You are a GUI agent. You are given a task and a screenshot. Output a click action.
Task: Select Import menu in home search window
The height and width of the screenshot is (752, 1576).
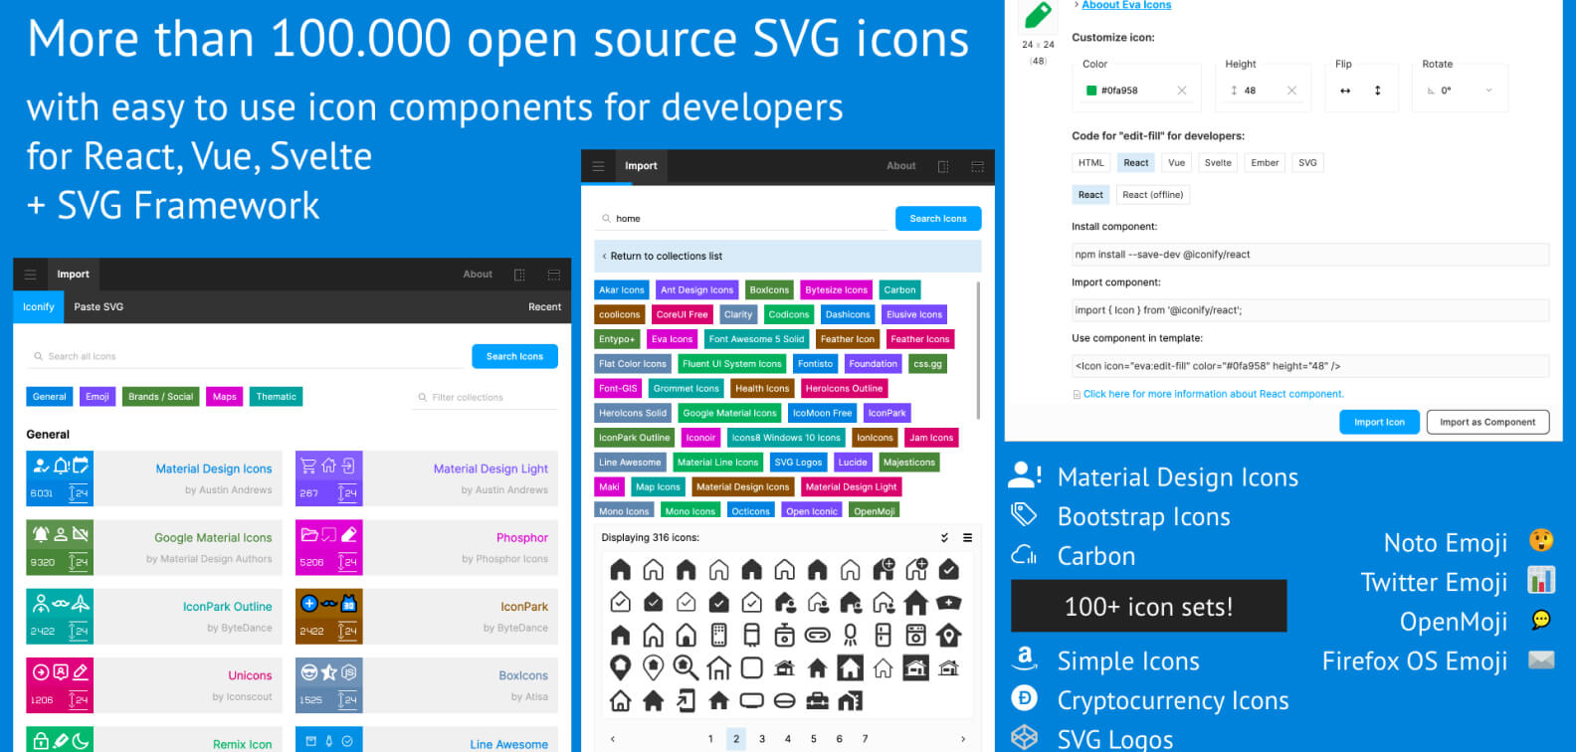pyautogui.click(x=641, y=166)
